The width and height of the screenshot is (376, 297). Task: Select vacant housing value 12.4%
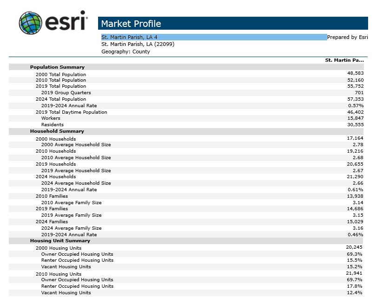[355, 292]
